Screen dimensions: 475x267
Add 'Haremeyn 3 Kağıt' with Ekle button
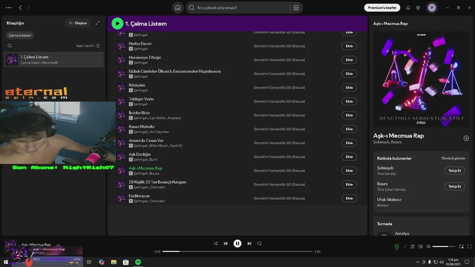pyautogui.click(x=349, y=60)
